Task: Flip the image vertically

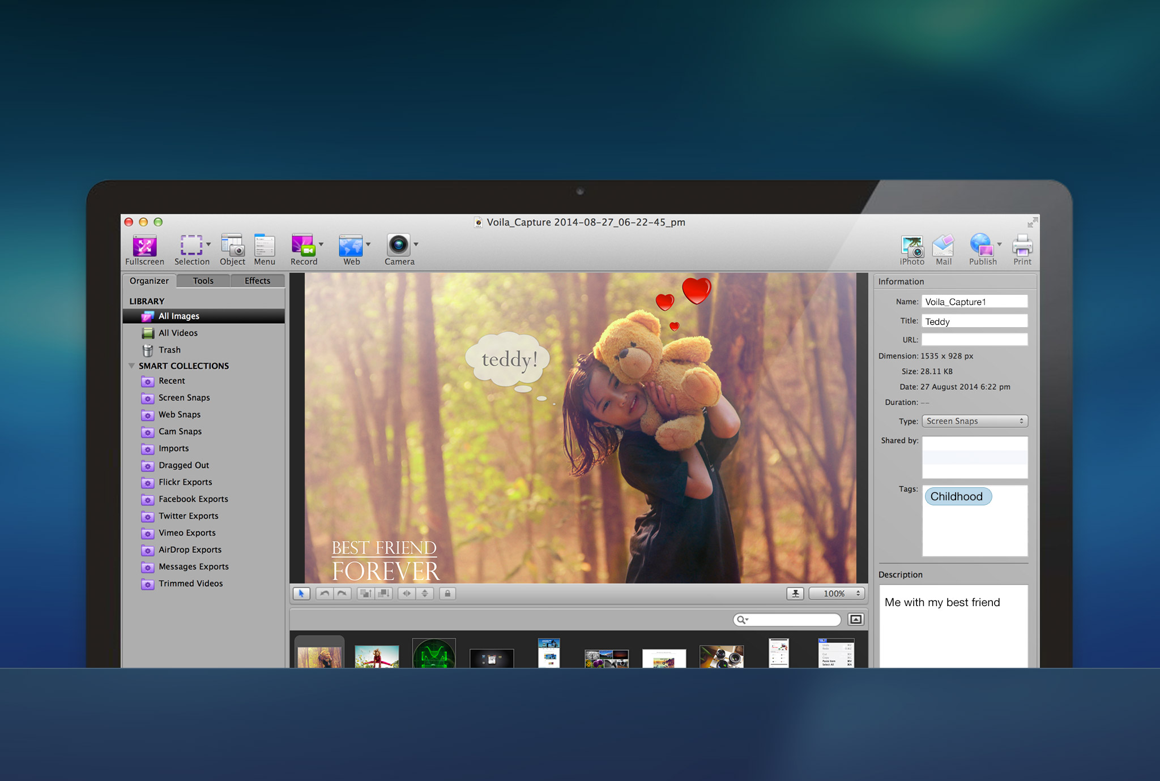Action: coord(425,593)
